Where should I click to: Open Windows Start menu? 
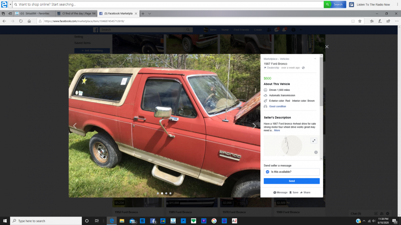(5, 221)
